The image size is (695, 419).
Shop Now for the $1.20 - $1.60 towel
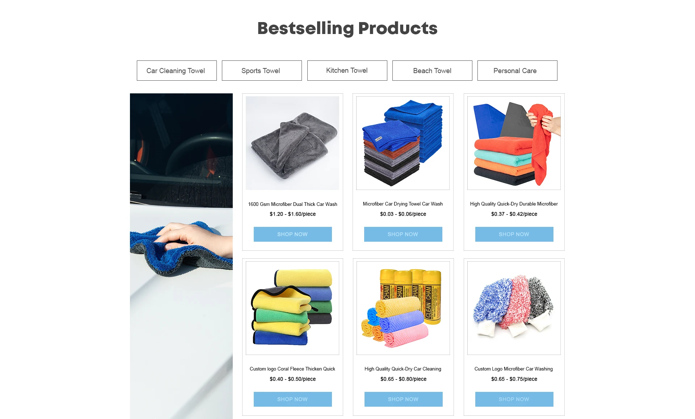[293, 234]
